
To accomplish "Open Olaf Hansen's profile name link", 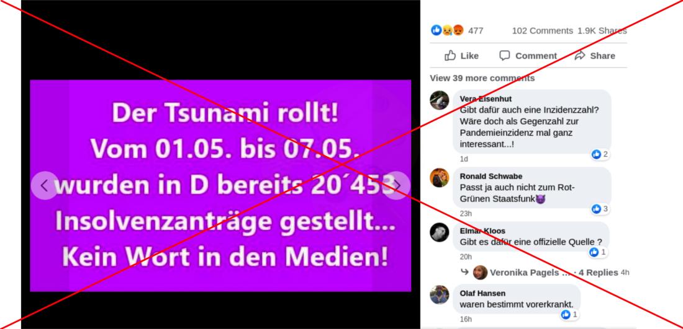I will pyautogui.click(x=482, y=293).
